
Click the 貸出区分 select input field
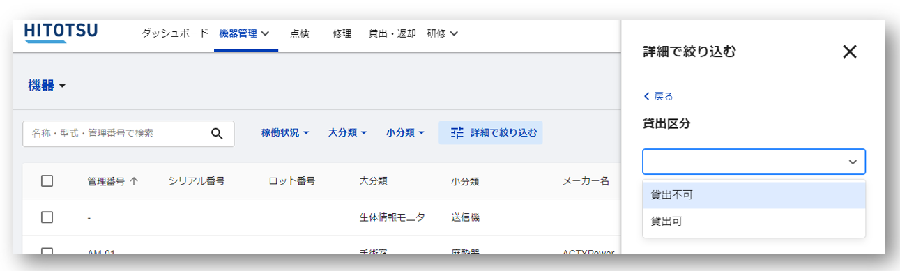(754, 162)
